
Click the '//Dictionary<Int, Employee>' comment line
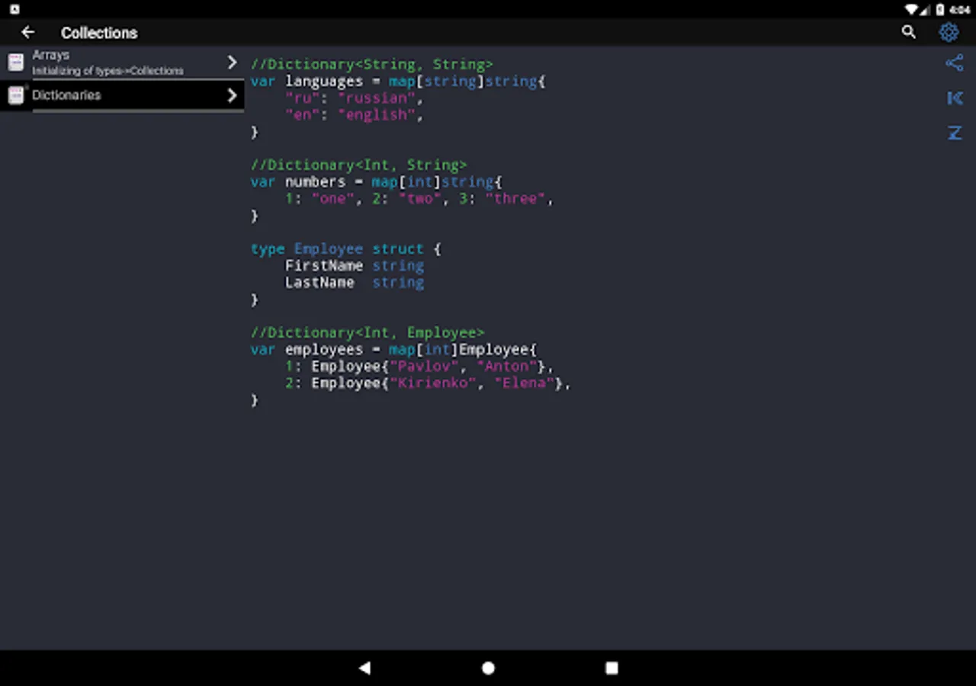pyautogui.click(x=368, y=332)
